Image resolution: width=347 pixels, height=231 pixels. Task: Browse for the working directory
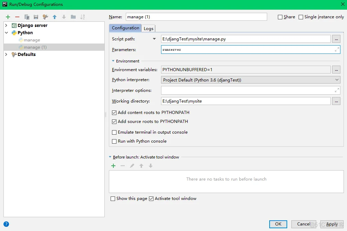coord(336,101)
